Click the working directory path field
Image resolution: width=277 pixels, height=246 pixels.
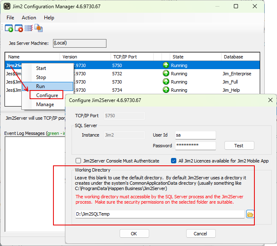pyautogui.click(x=159, y=214)
